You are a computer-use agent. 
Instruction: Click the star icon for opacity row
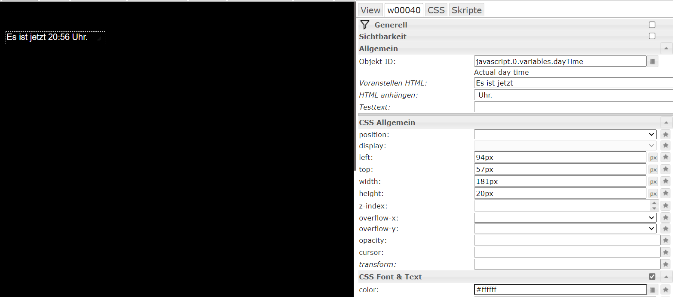tap(666, 240)
